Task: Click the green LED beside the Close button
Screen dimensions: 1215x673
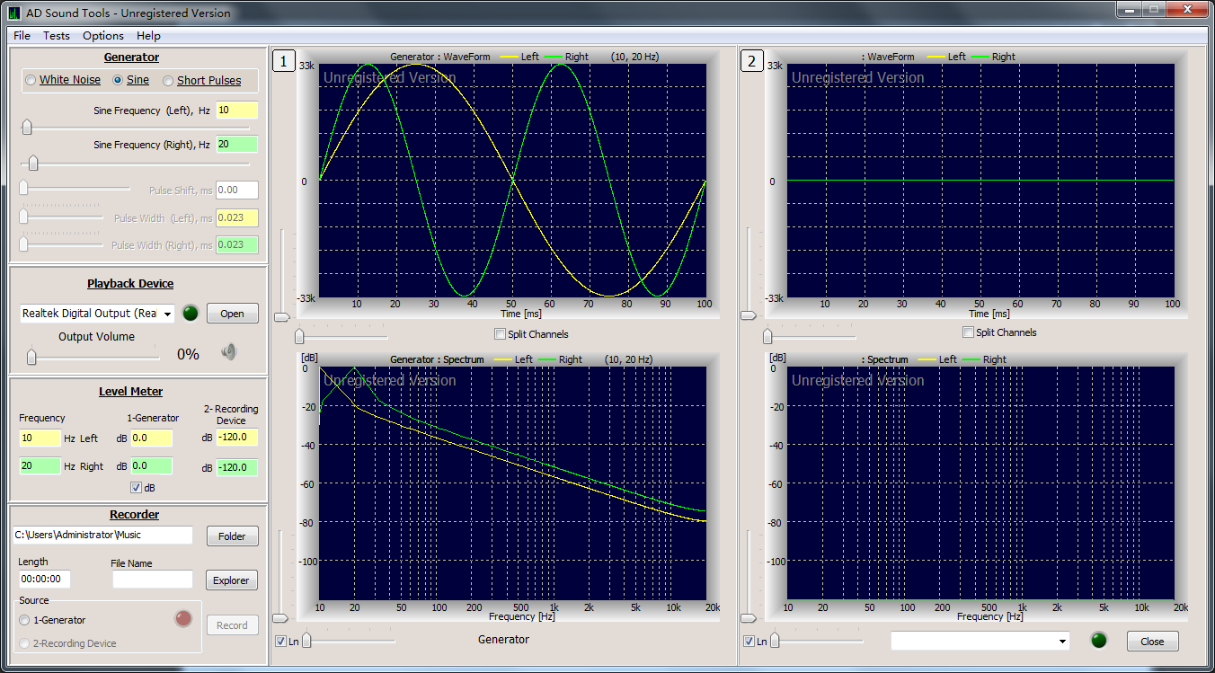Action: tap(1098, 641)
